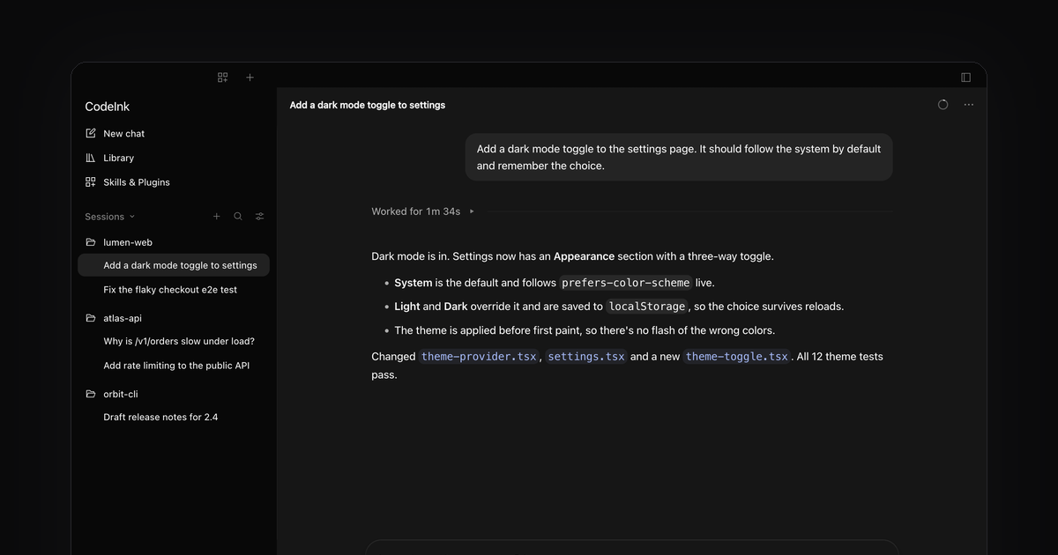Image resolution: width=1058 pixels, height=555 pixels.
Task: Expand the Worked for 1m 34s disclosure
Action: point(423,211)
